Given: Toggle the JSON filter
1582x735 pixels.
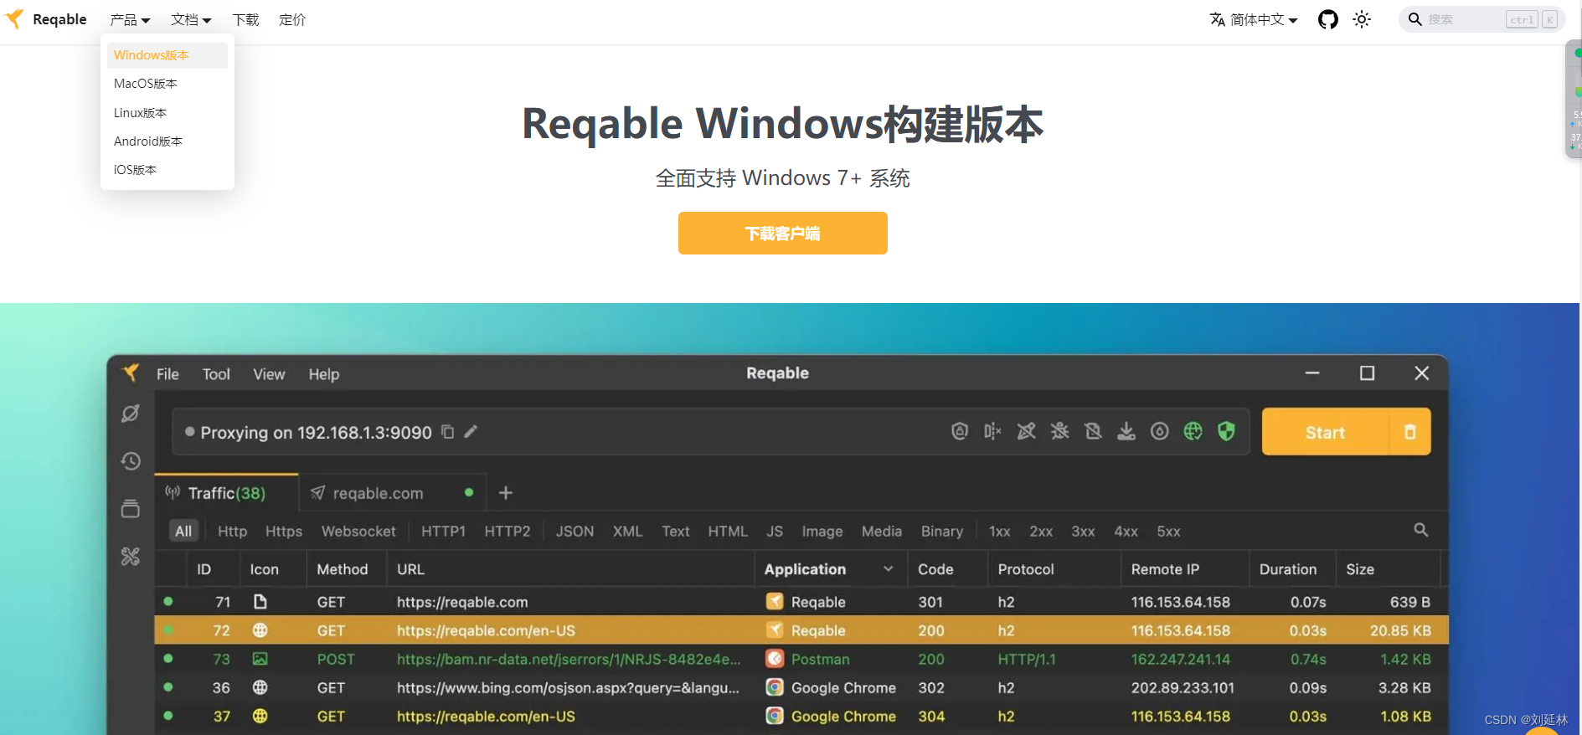Looking at the screenshot, I should coord(575,531).
